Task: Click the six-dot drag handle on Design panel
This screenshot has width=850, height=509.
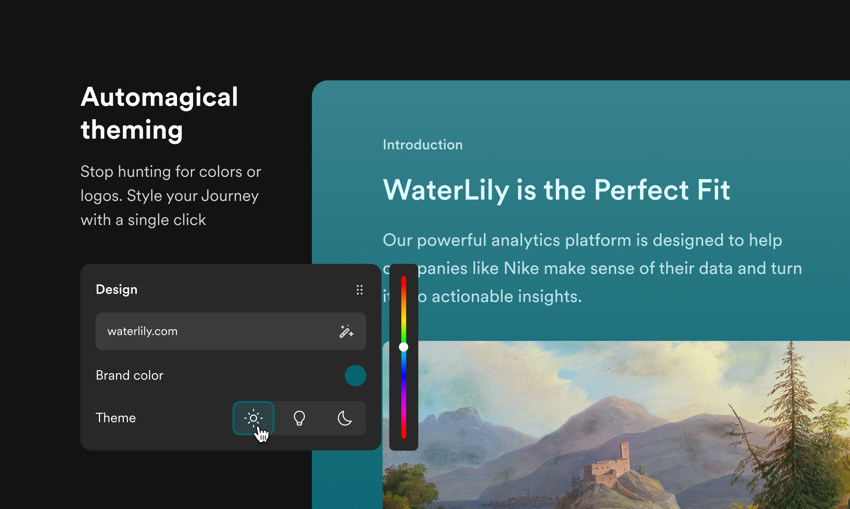Action: click(x=359, y=290)
